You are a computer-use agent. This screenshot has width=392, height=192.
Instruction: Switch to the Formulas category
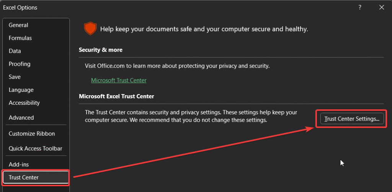coord(20,38)
